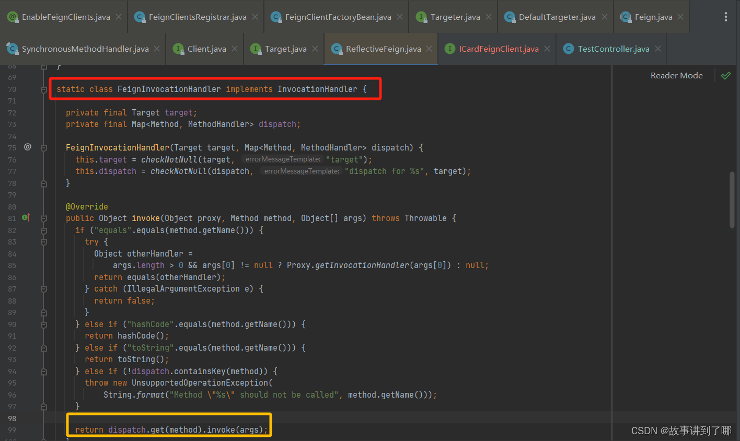Click the class icon on TestController.java tab

569,49
